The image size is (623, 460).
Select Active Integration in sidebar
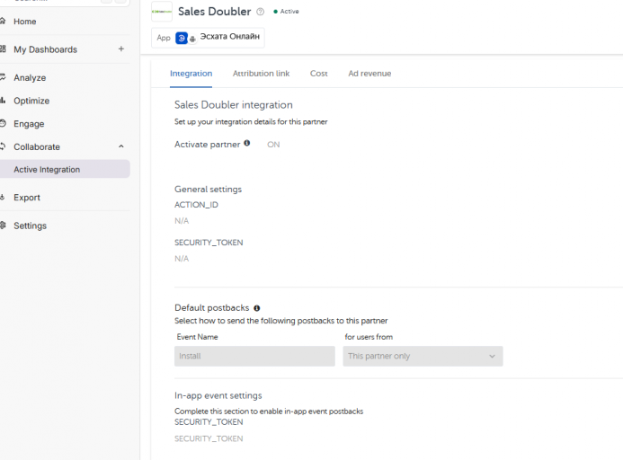65,169
